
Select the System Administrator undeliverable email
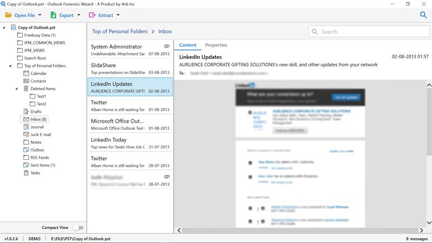click(130, 50)
